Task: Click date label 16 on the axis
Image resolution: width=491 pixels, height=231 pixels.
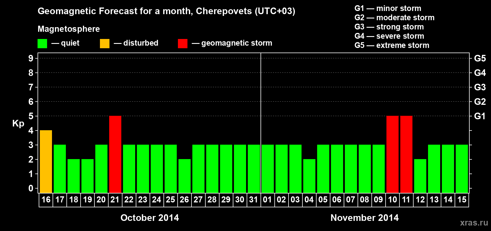Action: 46,200
